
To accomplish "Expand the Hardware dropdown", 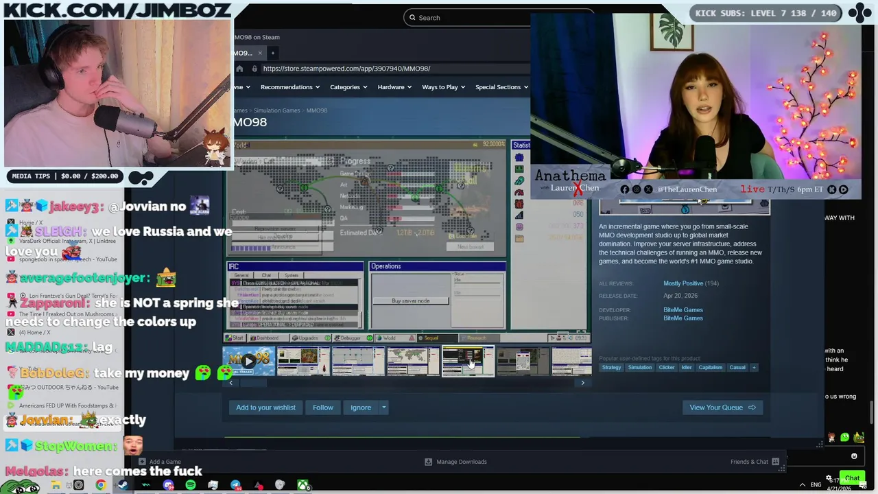I will [394, 87].
